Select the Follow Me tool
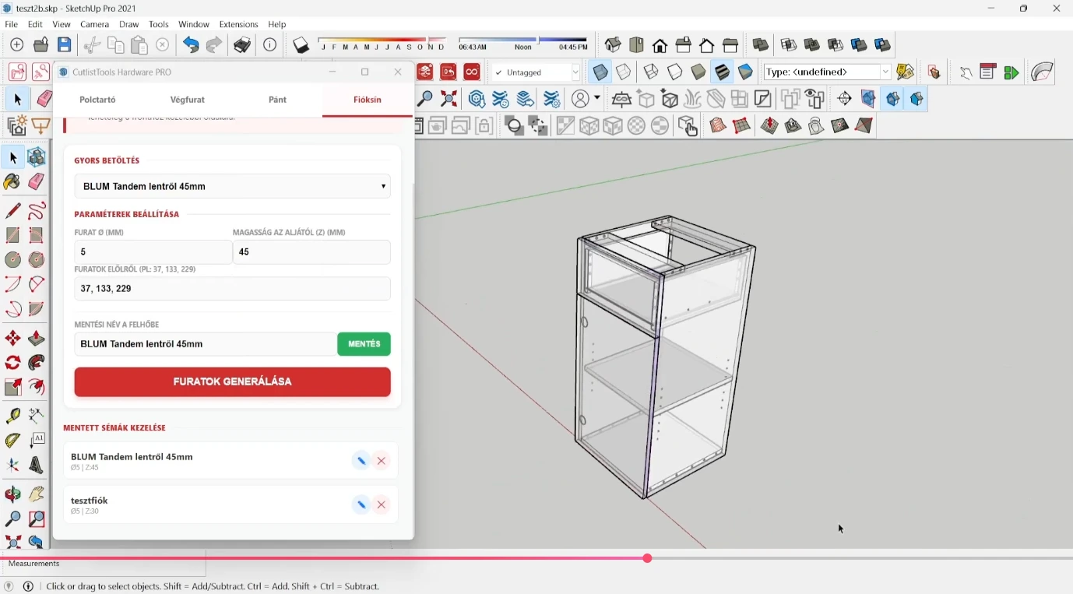The width and height of the screenshot is (1073, 594). 37,363
